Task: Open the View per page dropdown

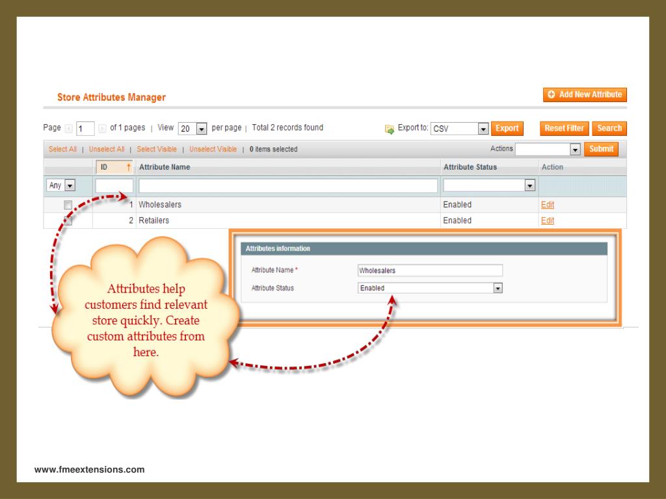Action: tap(193, 129)
